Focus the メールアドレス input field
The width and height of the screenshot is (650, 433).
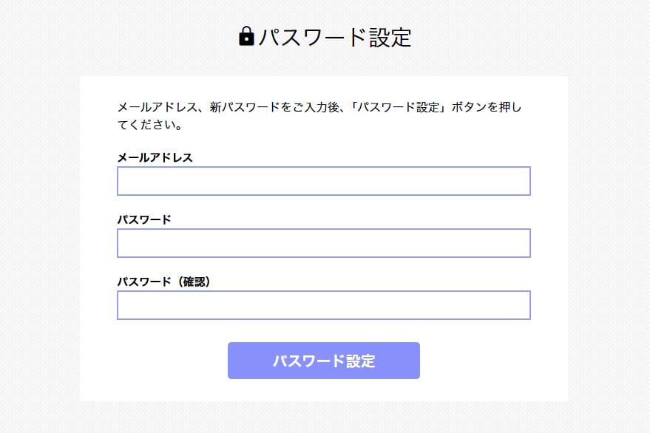(324, 181)
